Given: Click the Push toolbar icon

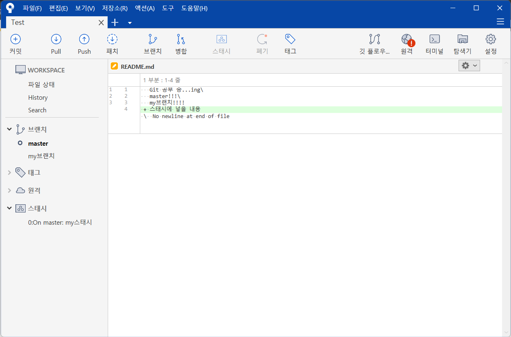Looking at the screenshot, I should click(84, 39).
